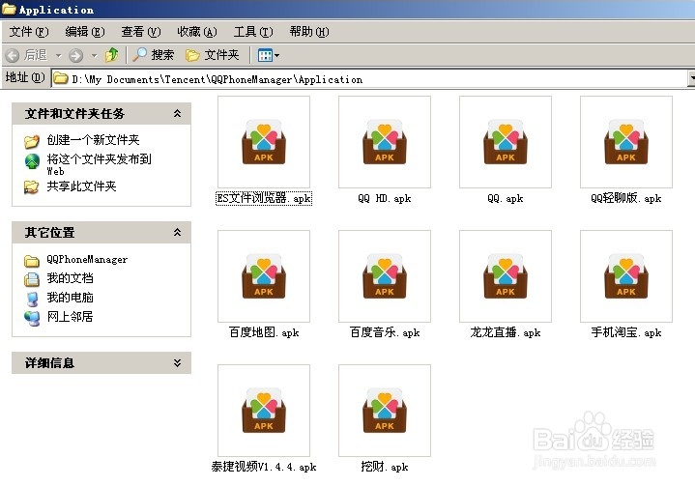
Task: Click the 我的文档 documents icon
Action: [x=32, y=278]
